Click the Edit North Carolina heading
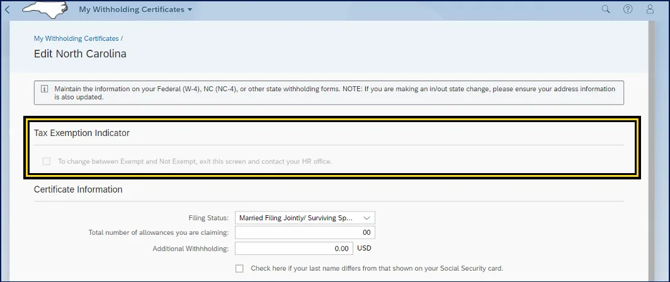This screenshot has width=670, height=282. click(x=80, y=54)
